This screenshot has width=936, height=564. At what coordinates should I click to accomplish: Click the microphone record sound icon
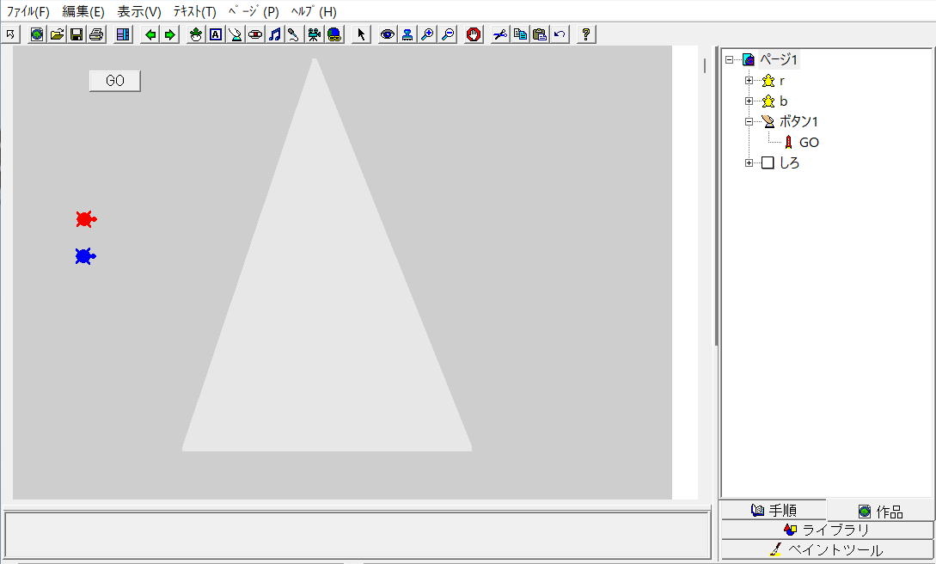[294, 34]
